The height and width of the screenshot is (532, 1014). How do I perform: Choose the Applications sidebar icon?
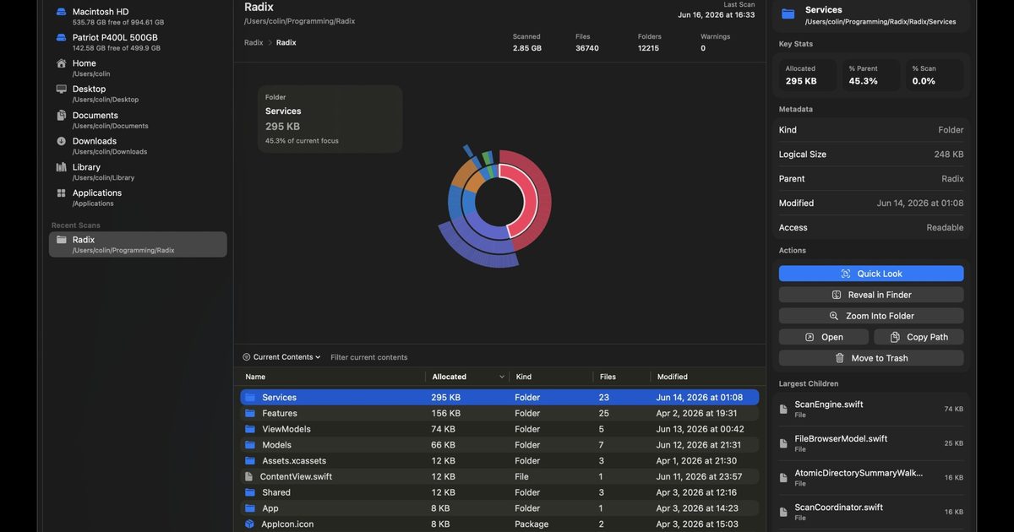point(61,193)
